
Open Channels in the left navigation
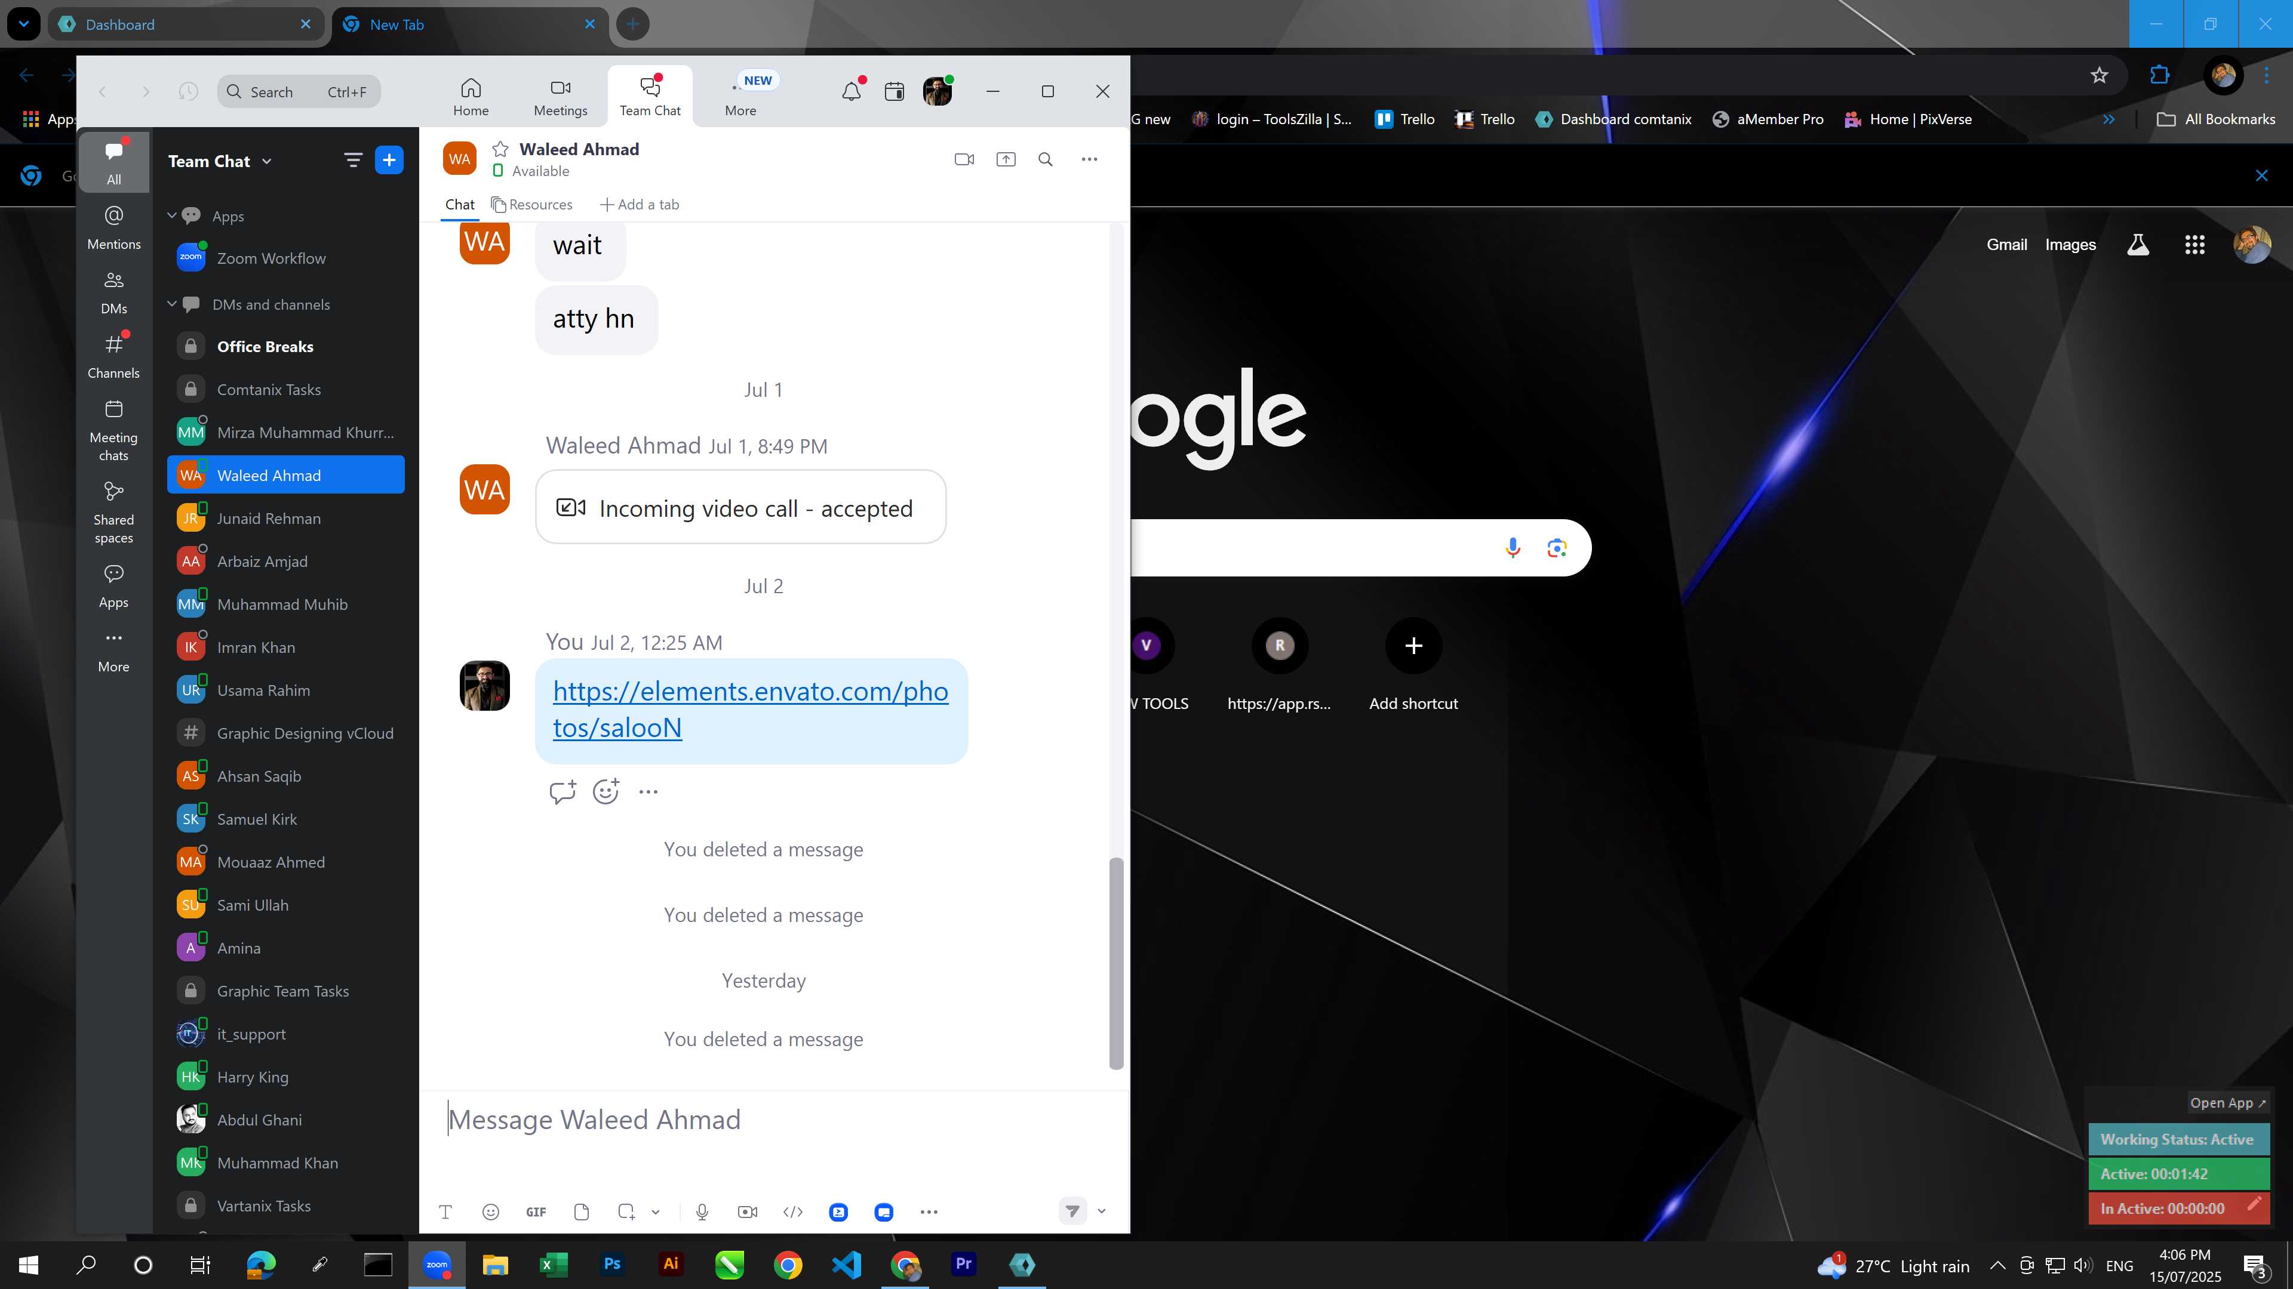click(114, 356)
